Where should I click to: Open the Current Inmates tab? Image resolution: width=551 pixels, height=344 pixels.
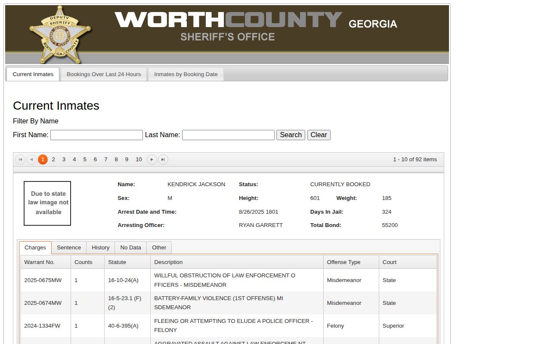(x=33, y=74)
